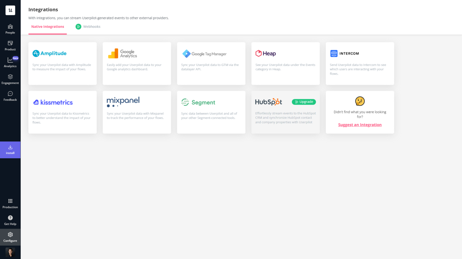The image size is (462, 259).
Task: Open the Suggest an Integration link
Action: [360, 125]
